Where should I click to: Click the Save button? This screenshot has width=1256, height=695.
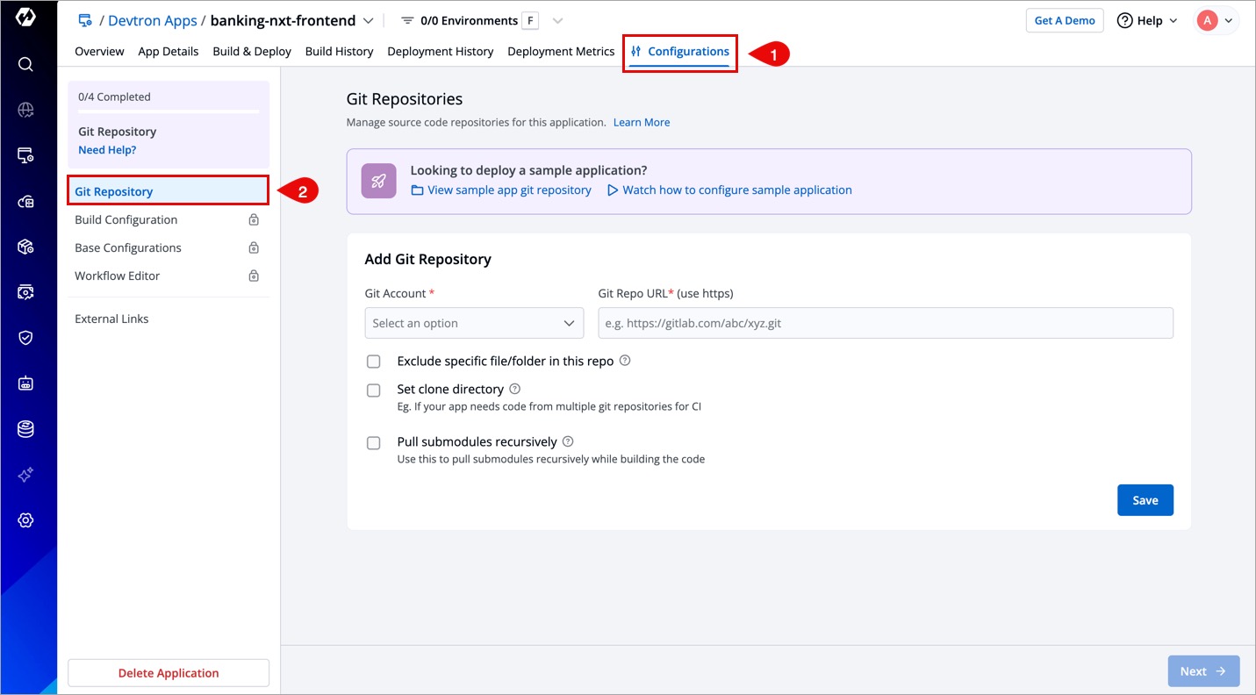tap(1145, 500)
